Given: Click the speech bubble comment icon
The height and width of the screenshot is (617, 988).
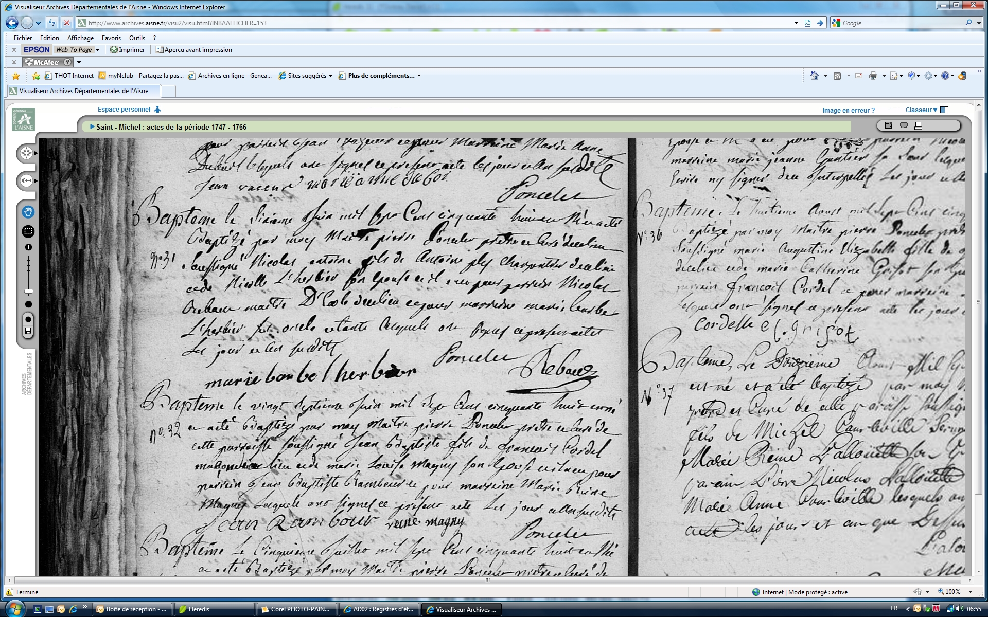Looking at the screenshot, I should 903,125.
